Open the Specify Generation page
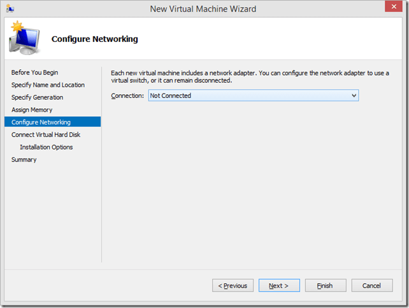The width and height of the screenshot is (409, 308). coord(37,97)
